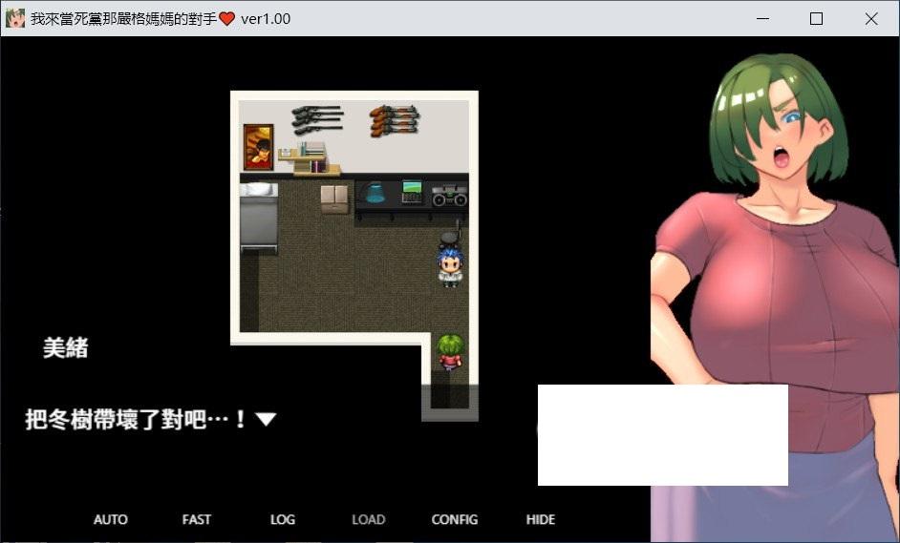Viewport: 900px width, 543px height.
Task: Maximize the game window
Action: pos(816,18)
